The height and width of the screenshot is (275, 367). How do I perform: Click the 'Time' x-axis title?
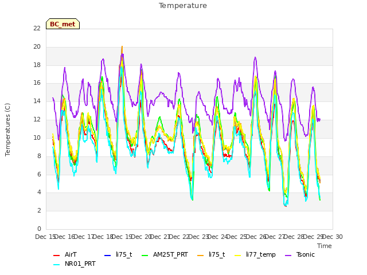point(325,246)
